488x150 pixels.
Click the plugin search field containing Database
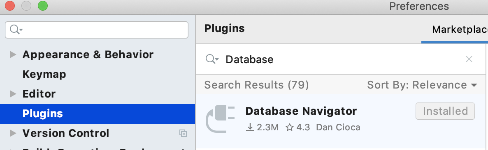click(340, 59)
